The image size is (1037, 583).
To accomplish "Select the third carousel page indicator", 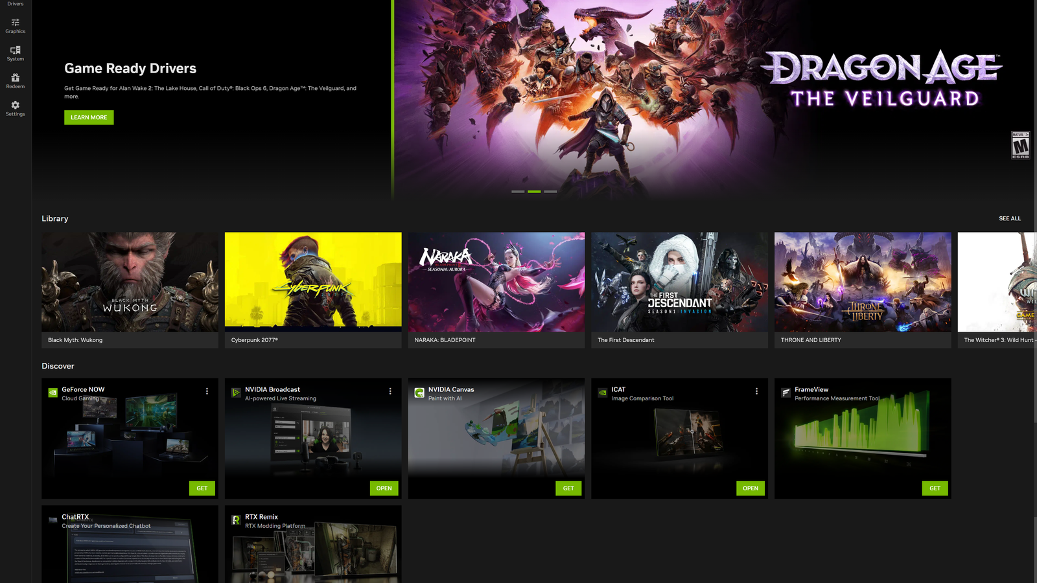I will coord(550,192).
